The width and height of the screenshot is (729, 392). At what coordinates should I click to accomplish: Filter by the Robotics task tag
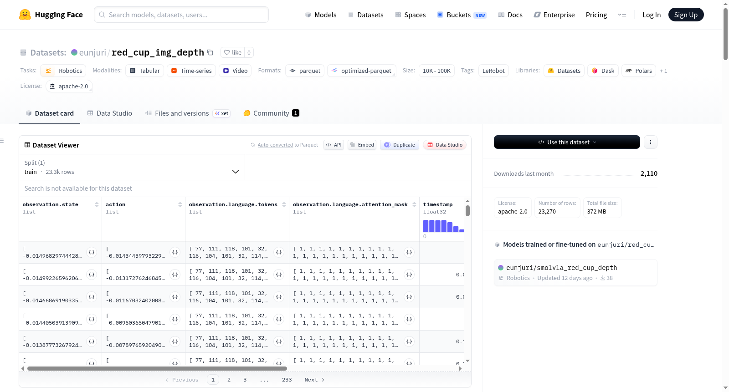(63, 71)
